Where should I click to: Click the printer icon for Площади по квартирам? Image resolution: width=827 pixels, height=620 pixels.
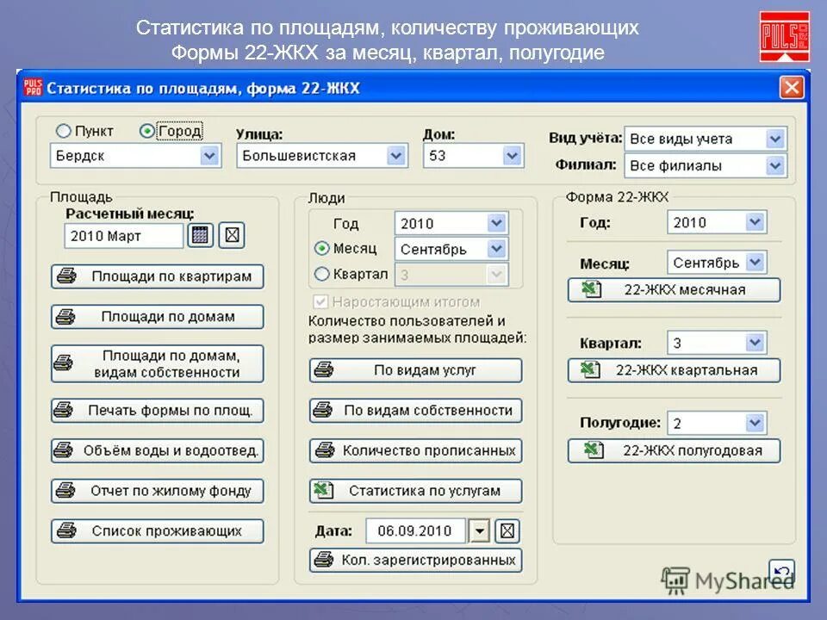(x=65, y=276)
